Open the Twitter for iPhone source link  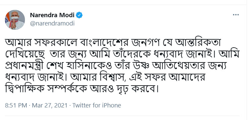pyautogui.click(x=97, y=105)
